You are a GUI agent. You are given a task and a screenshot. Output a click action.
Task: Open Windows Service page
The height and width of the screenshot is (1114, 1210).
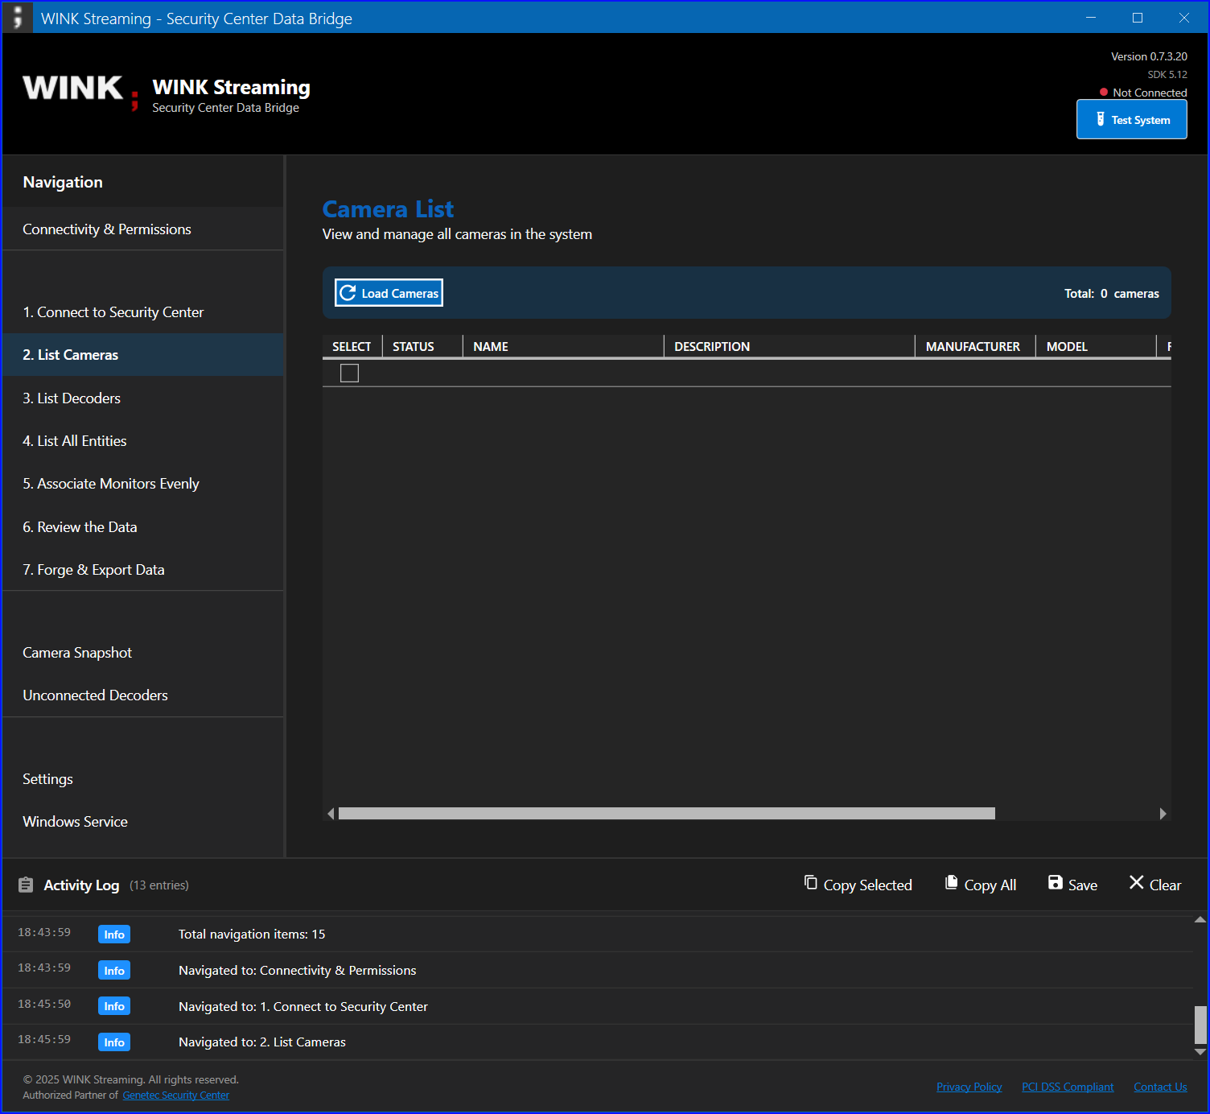click(143, 822)
